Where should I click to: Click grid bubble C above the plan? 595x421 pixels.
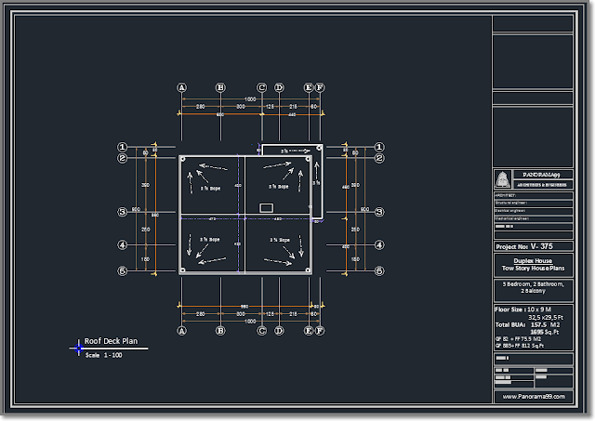pos(262,87)
